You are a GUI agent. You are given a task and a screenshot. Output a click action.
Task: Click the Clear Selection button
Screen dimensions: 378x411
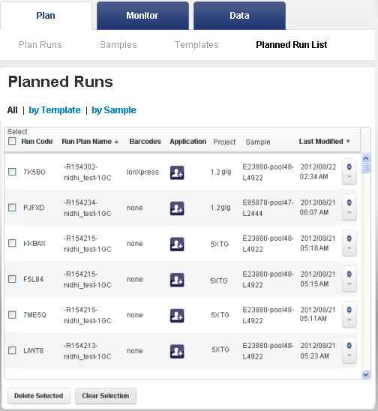106,396
